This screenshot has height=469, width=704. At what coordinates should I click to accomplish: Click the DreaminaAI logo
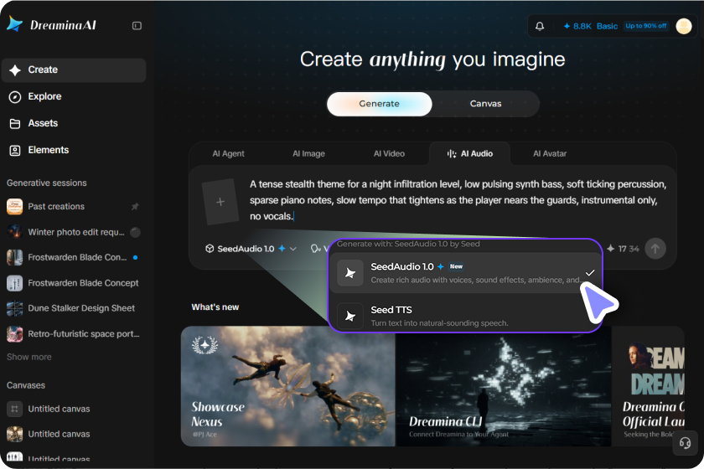(x=52, y=24)
